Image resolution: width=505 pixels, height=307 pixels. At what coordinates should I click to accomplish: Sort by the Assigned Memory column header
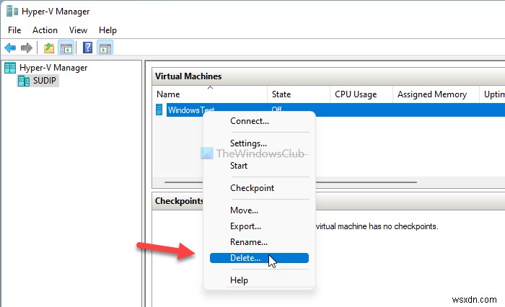click(x=436, y=94)
